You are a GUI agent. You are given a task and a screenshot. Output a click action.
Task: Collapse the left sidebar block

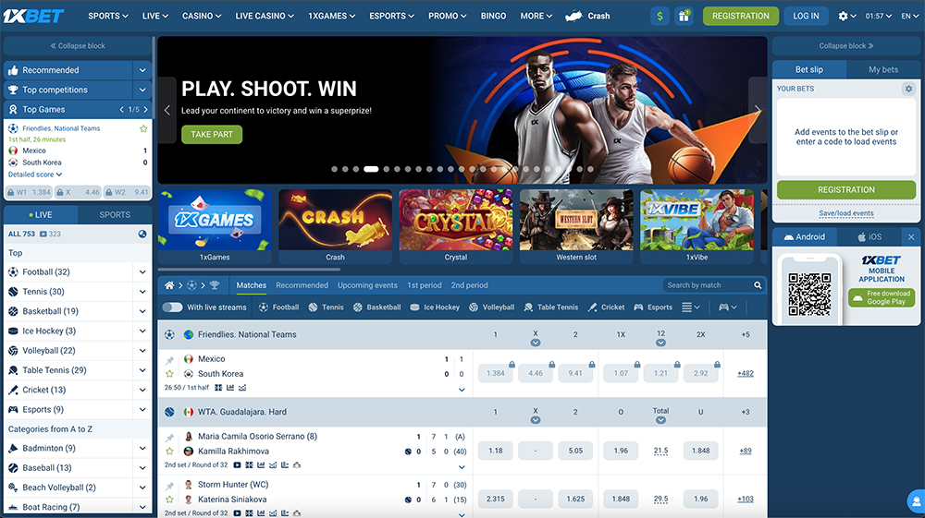(x=78, y=46)
